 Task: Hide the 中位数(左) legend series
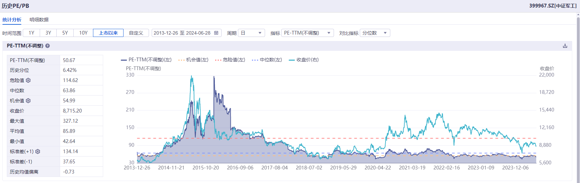pos(267,60)
